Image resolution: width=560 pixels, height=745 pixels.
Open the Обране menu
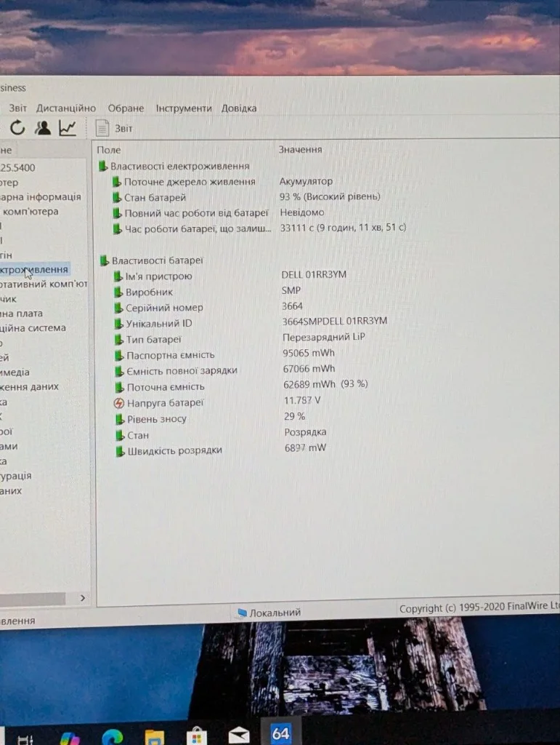point(126,108)
